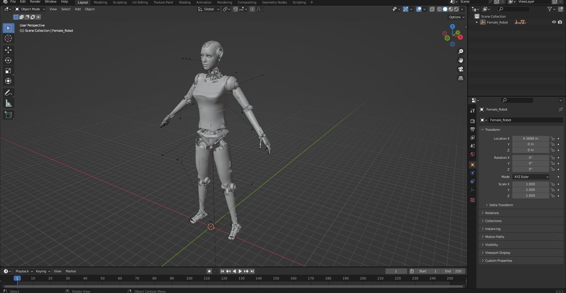
Task: Open the Object Constraints properties tab
Action: [x=473, y=181]
